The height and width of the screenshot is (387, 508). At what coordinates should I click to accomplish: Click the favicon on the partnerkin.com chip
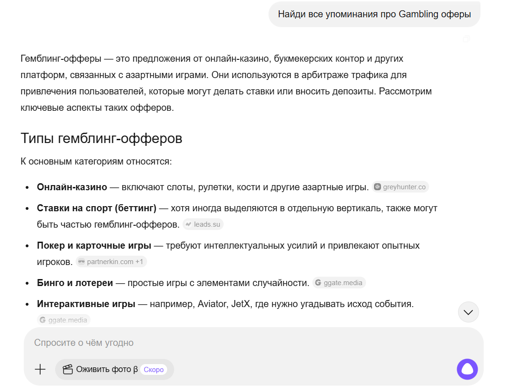[81, 261]
